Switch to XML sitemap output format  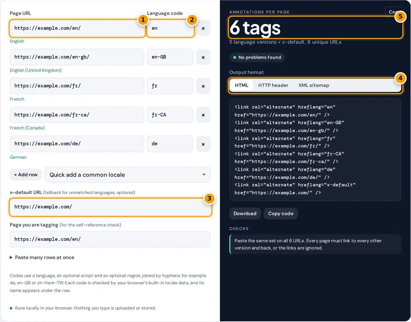tap(314, 85)
